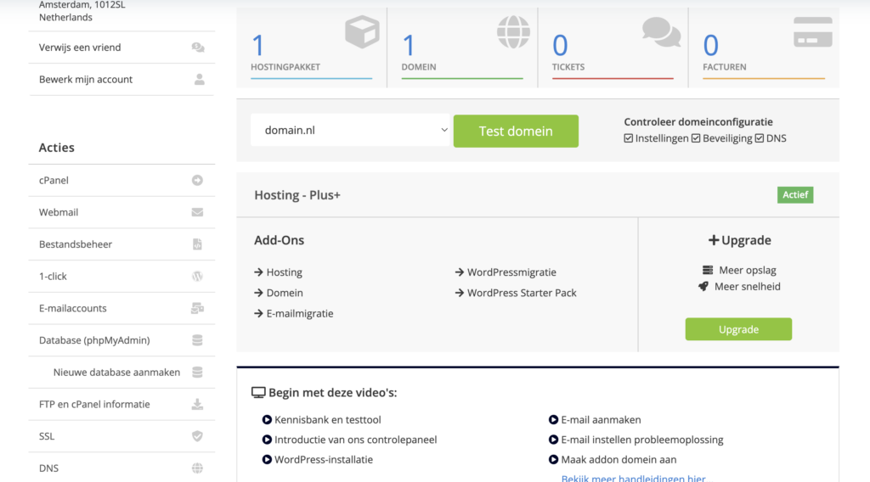Click the cPanel arrow icon in sidebar
870x482 pixels.
pos(197,180)
